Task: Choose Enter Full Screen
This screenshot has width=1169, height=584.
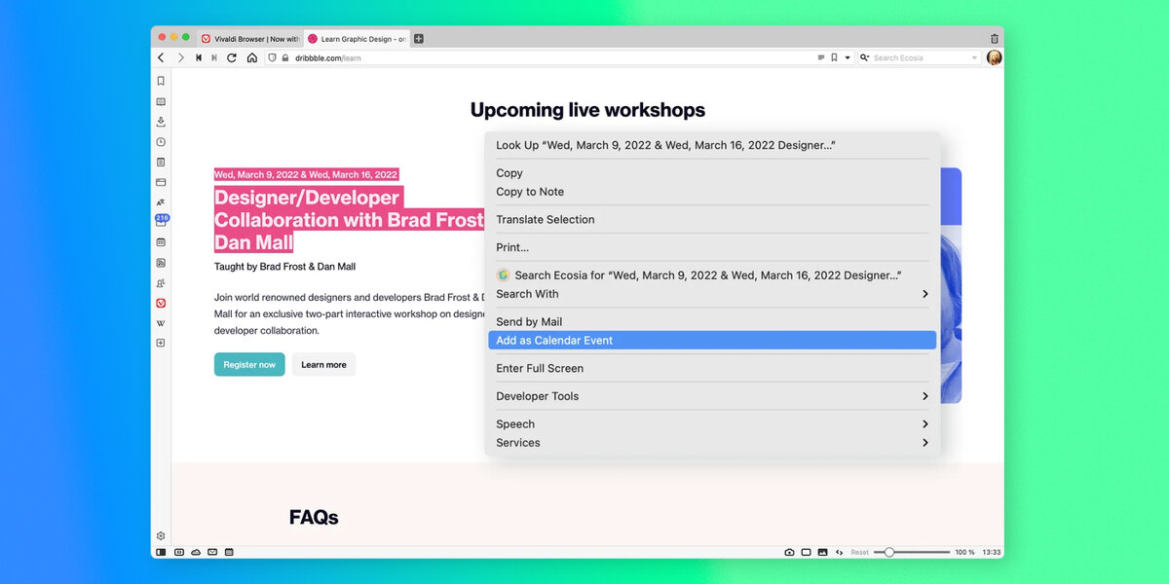Action: (712, 369)
